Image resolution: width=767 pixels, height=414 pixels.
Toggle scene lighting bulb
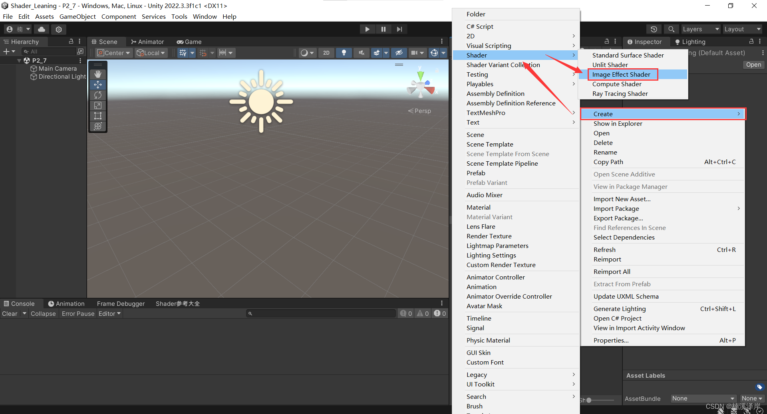(x=344, y=53)
